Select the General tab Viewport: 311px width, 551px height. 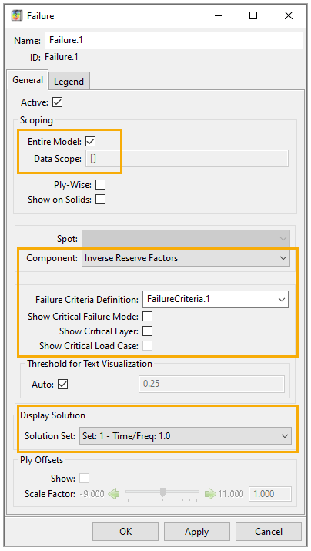(x=28, y=80)
